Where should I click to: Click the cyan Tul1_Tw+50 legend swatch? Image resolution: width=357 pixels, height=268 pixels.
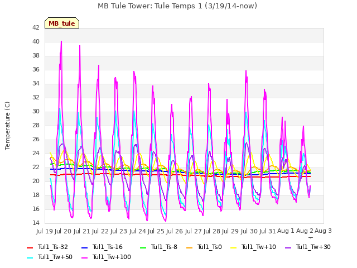click(x=30, y=258)
